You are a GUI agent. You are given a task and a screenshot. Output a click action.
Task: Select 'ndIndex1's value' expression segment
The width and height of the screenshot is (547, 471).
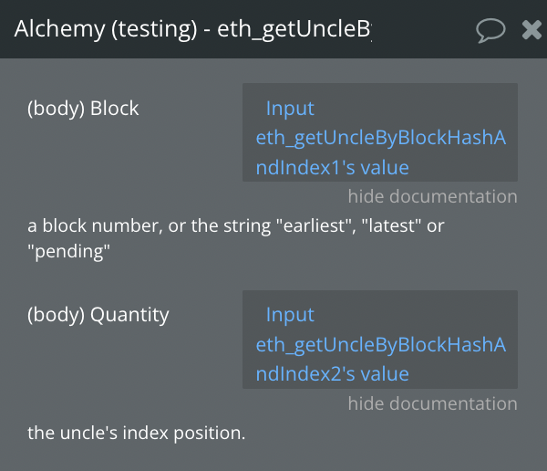click(332, 168)
